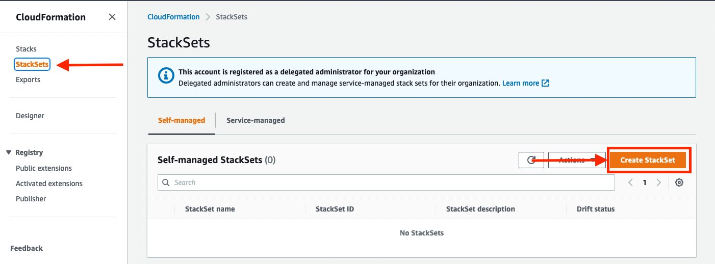Click the StackSets page title
Screen dimensions: 715x264
coord(178,42)
